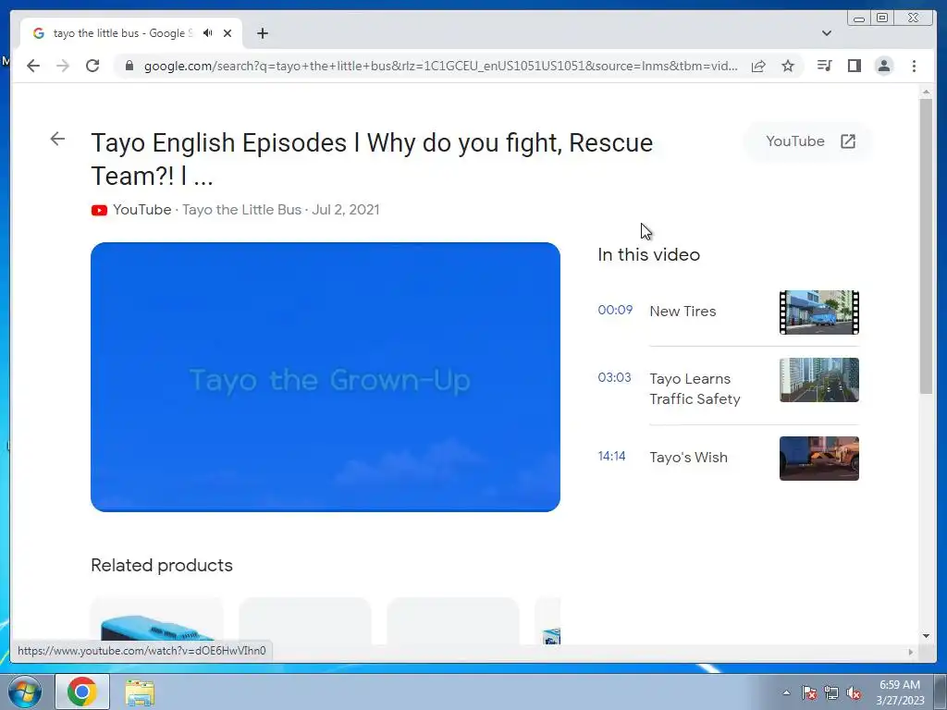Open a new tab with the plus button

(x=262, y=33)
